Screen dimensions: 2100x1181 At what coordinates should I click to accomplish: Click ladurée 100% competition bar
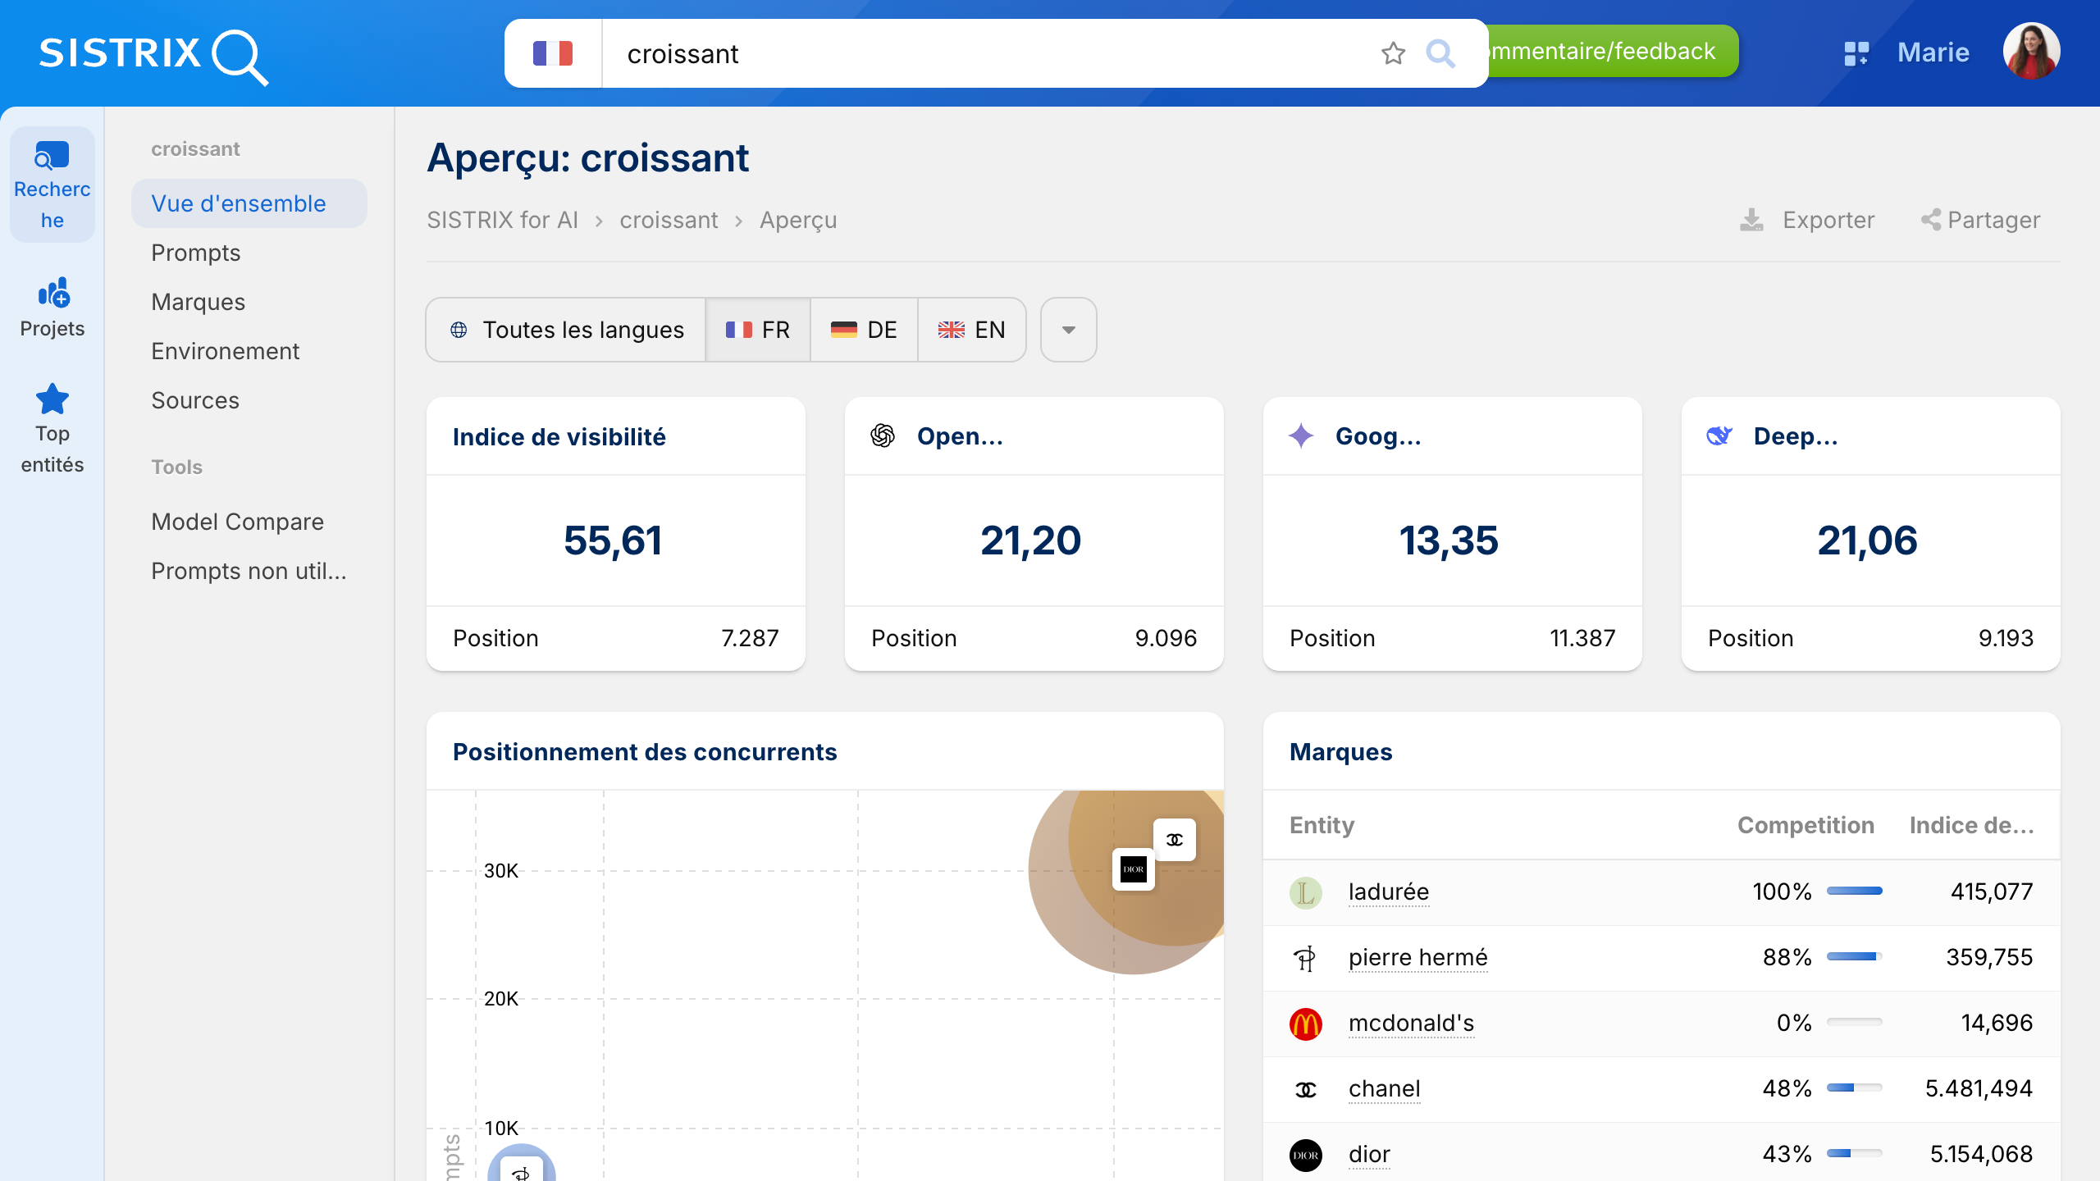point(1855,891)
